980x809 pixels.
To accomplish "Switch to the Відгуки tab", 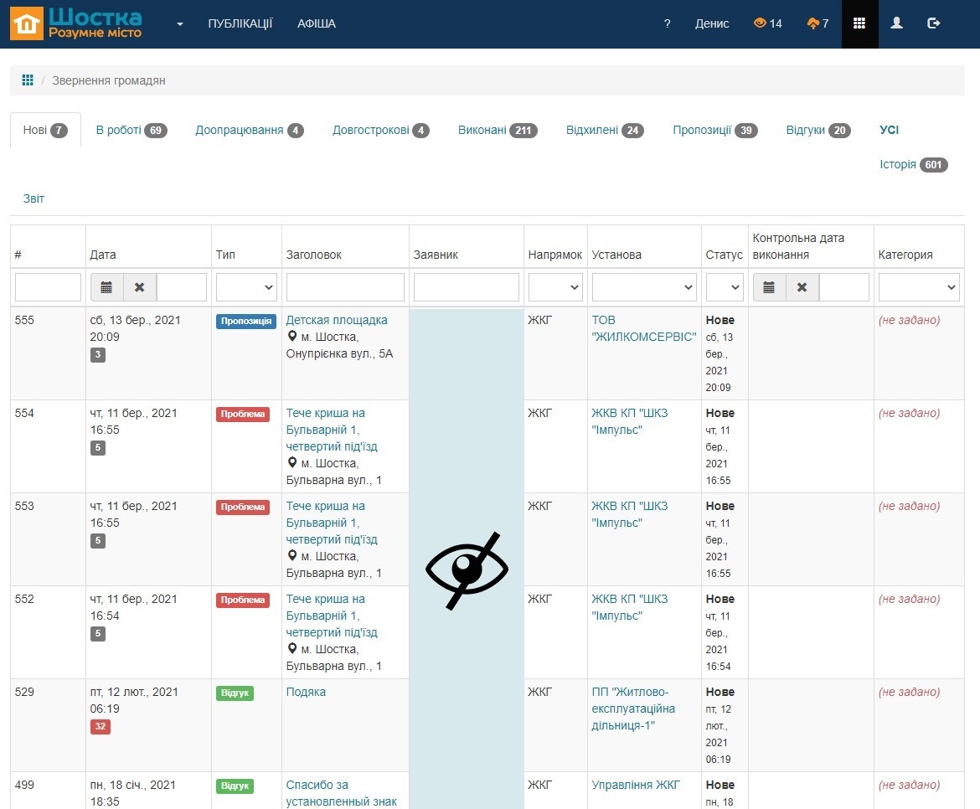I will pos(818,130).
